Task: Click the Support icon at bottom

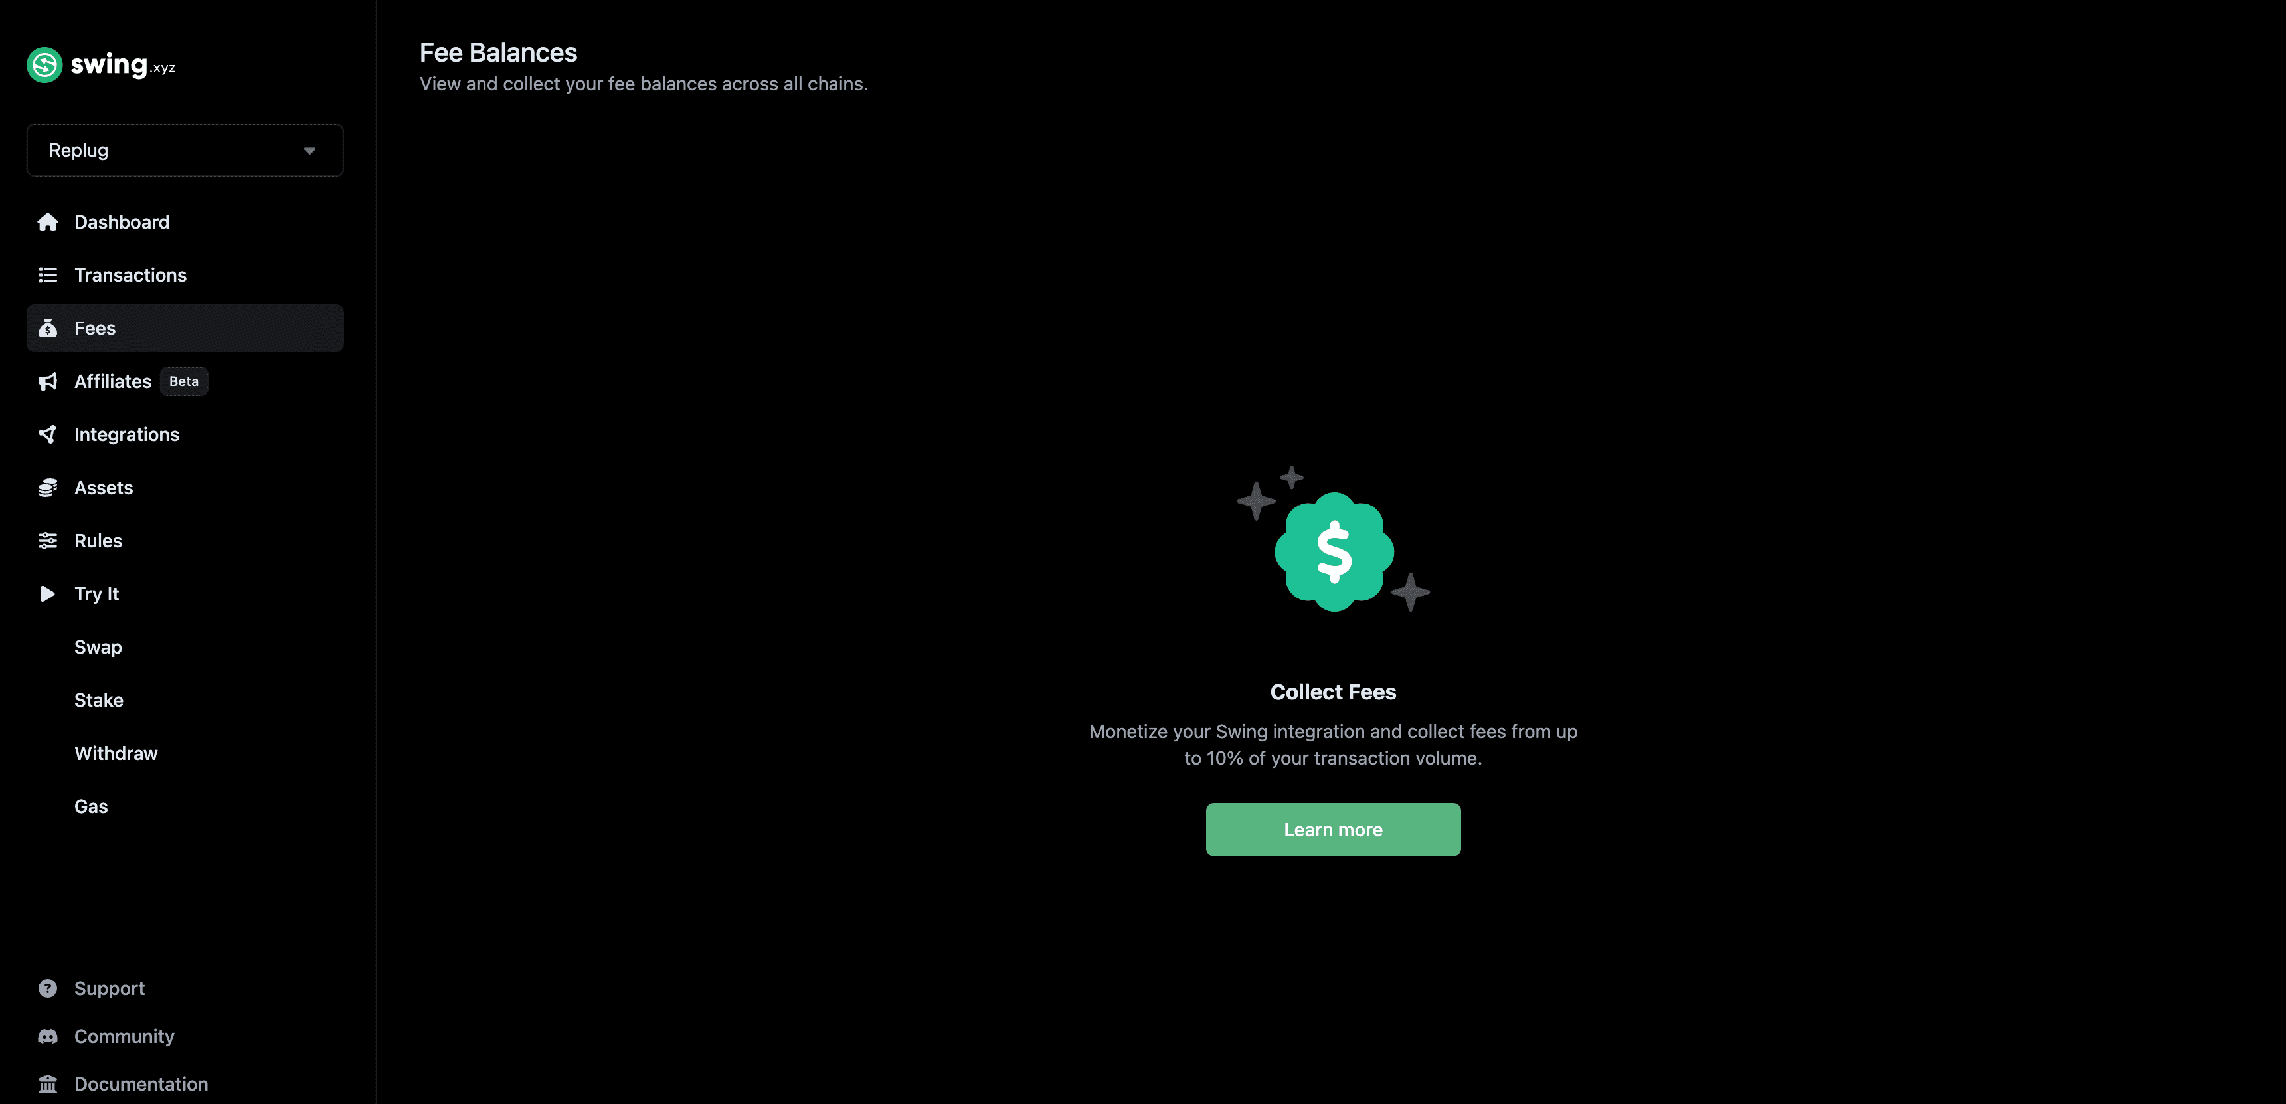Action: tap(48, 989)
